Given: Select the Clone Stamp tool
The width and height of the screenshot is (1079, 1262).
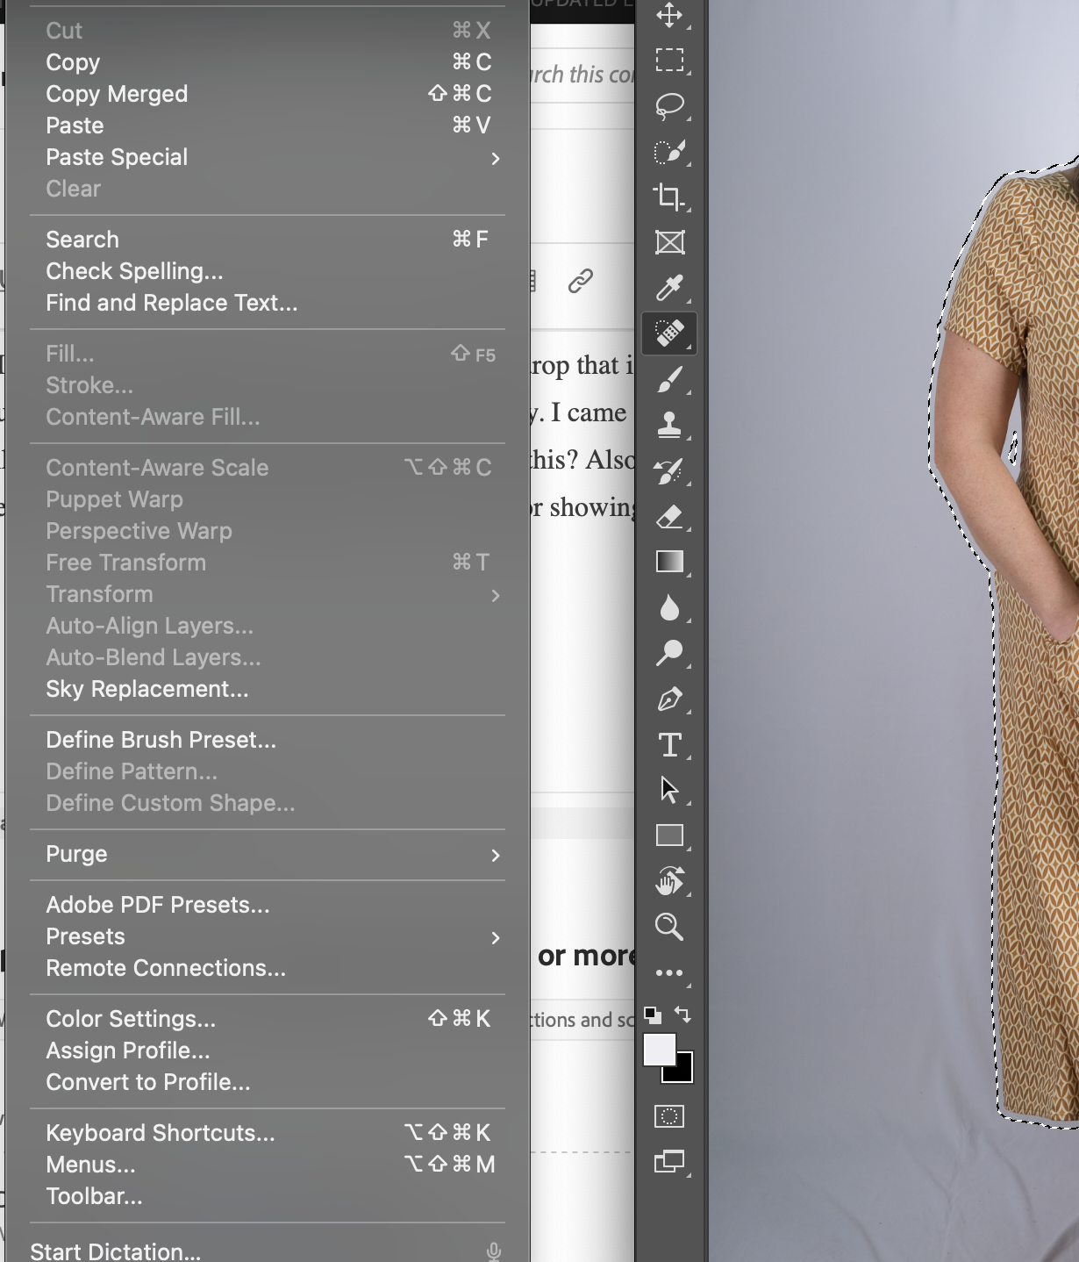Looking at the screenshot, I should click(x=668, y=423).
